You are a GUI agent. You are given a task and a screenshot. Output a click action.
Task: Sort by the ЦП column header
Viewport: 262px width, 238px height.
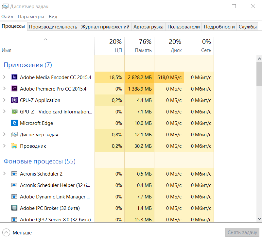tap(110, 46)
